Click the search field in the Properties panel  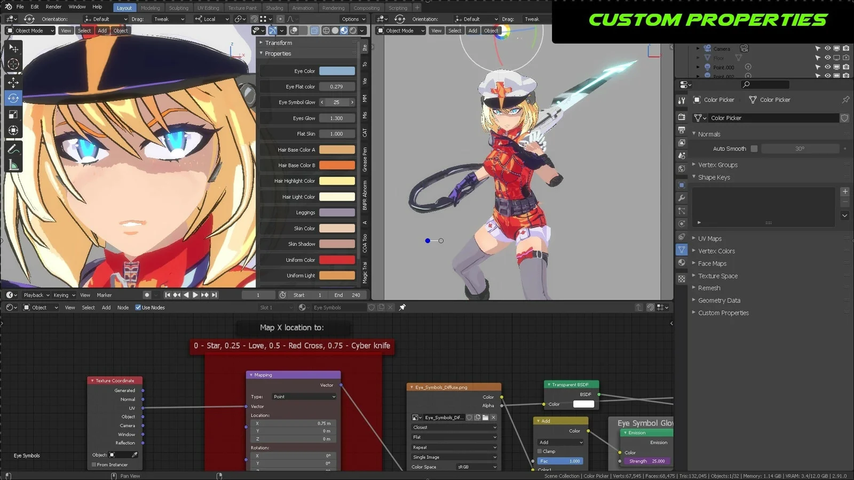pyautogui.click(x=764, y=84)
